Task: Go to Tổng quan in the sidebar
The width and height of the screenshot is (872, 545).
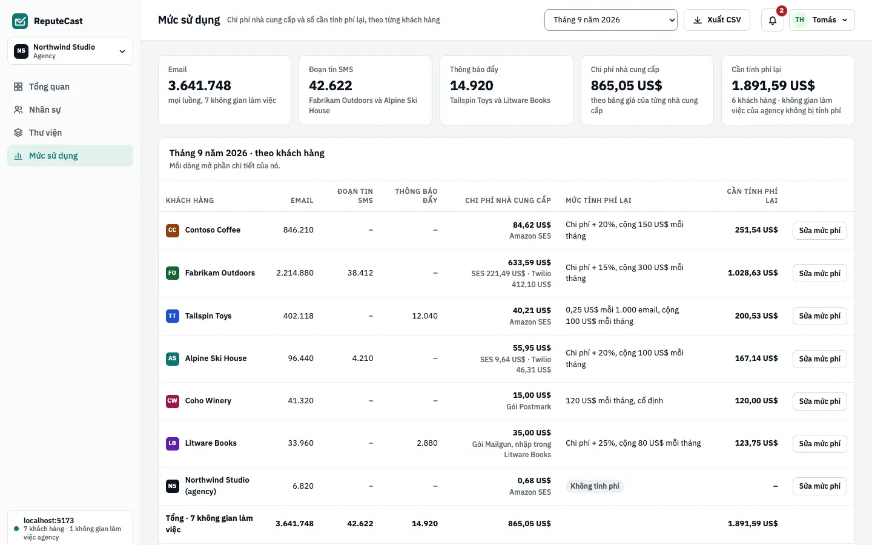Action: tap(70, 87)
